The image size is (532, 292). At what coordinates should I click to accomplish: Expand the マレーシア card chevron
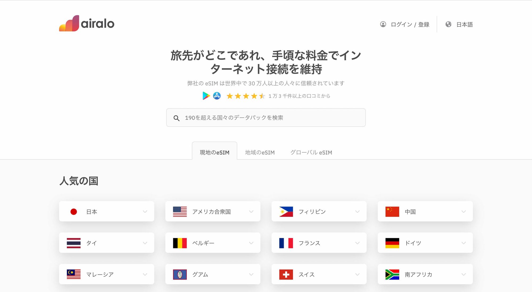click(x=145, y=274)
